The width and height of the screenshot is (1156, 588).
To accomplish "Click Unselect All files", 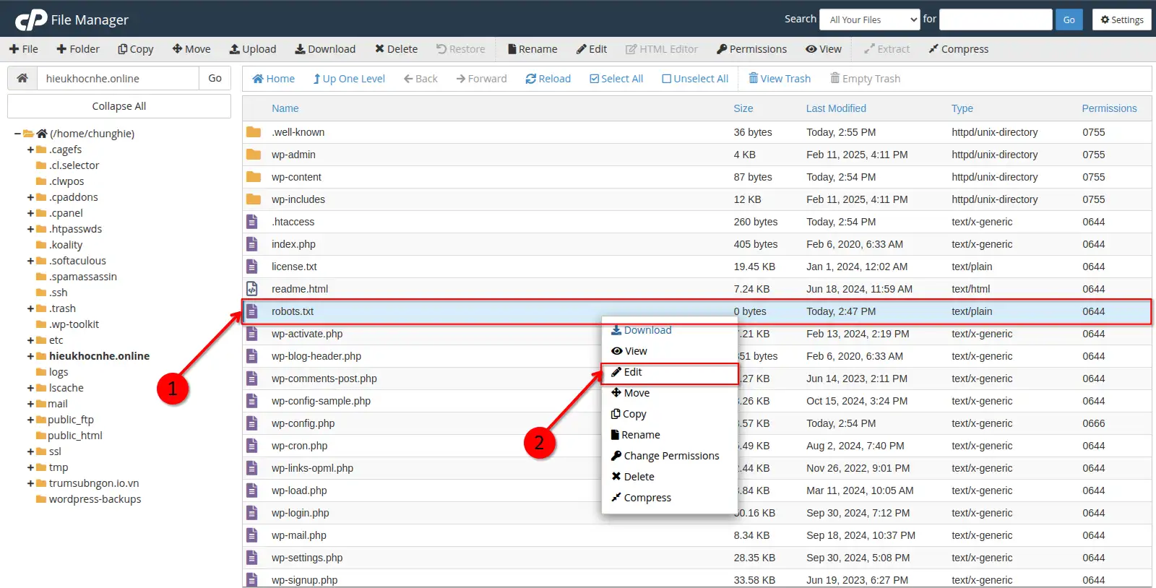I will 695,79.
